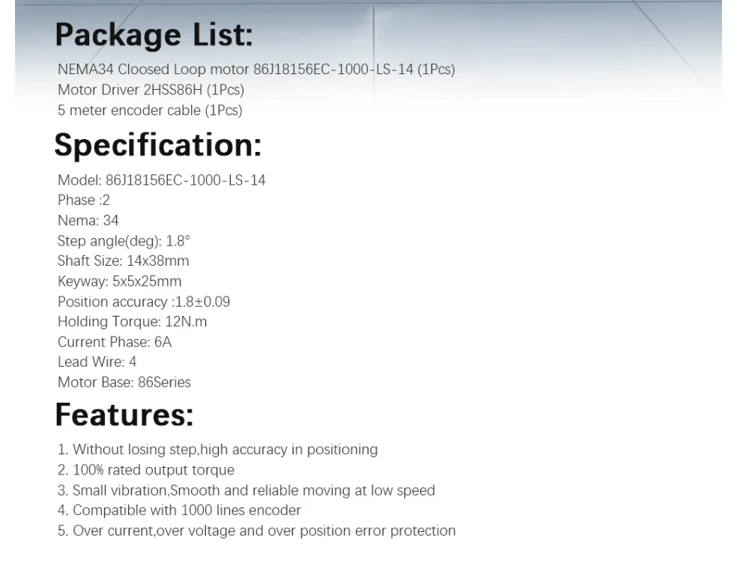Click the 'Step angle(deg): 1.8°' line
This screenshot has height=565, width=749.
tap(124, 241)
